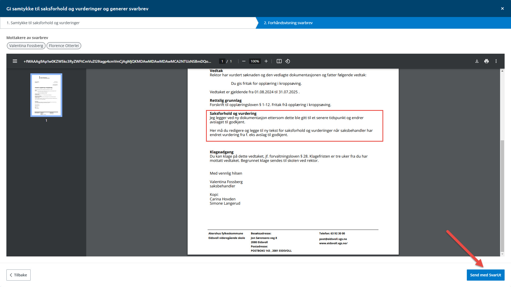Select the Forhåndsvisning svarbrev step
Viewport: 511px width, 287px height.
point(288,23)
